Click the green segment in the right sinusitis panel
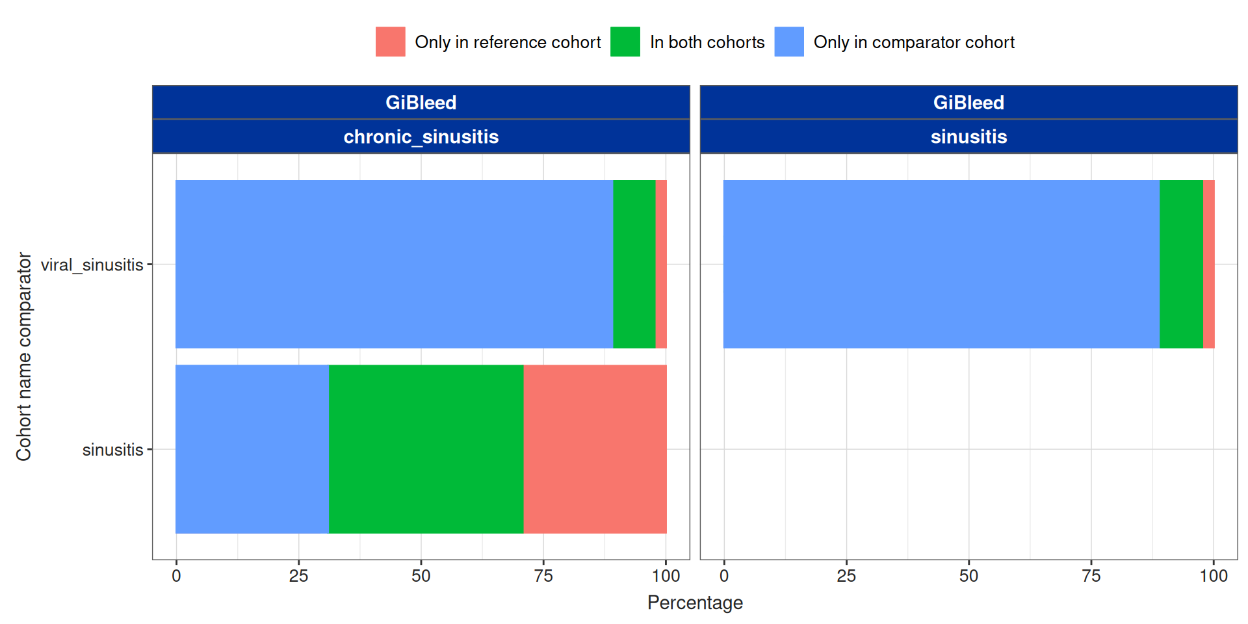Viewport: 1248px width, 624px height. (x=1181, y=264)
